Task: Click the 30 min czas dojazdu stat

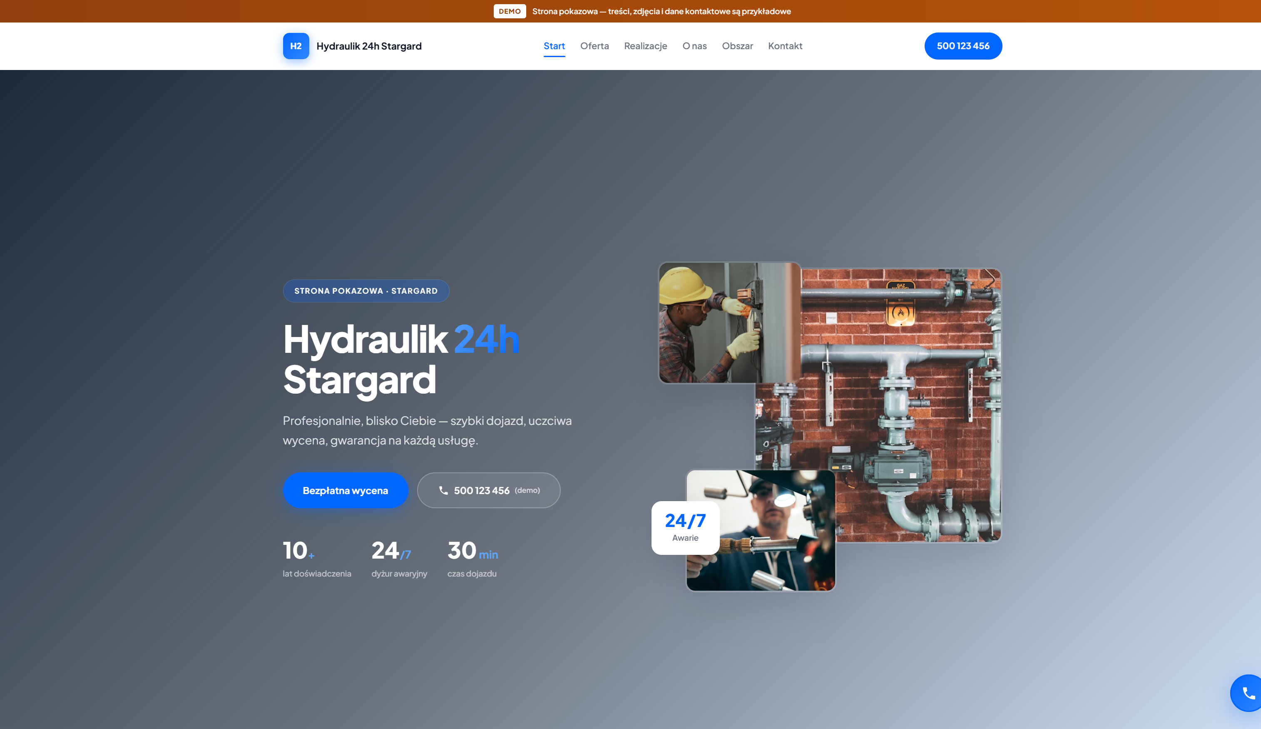Action: point(473,558)
